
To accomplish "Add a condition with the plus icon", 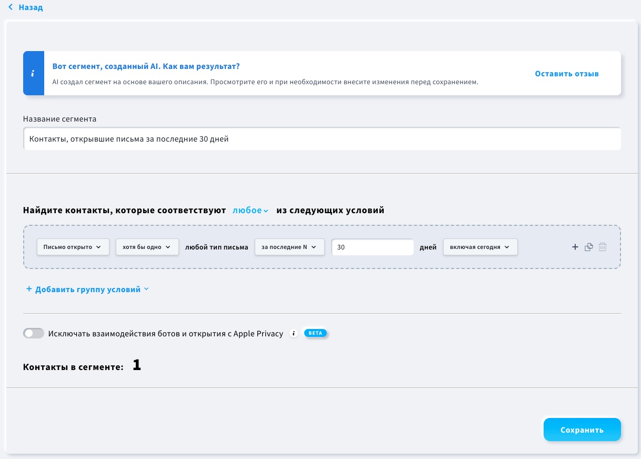I will pos(575,247).
